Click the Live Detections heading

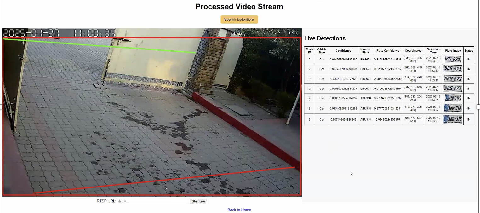325,38
